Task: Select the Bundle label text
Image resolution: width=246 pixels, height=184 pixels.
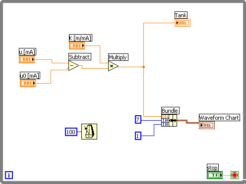Action: coord(170,111)
